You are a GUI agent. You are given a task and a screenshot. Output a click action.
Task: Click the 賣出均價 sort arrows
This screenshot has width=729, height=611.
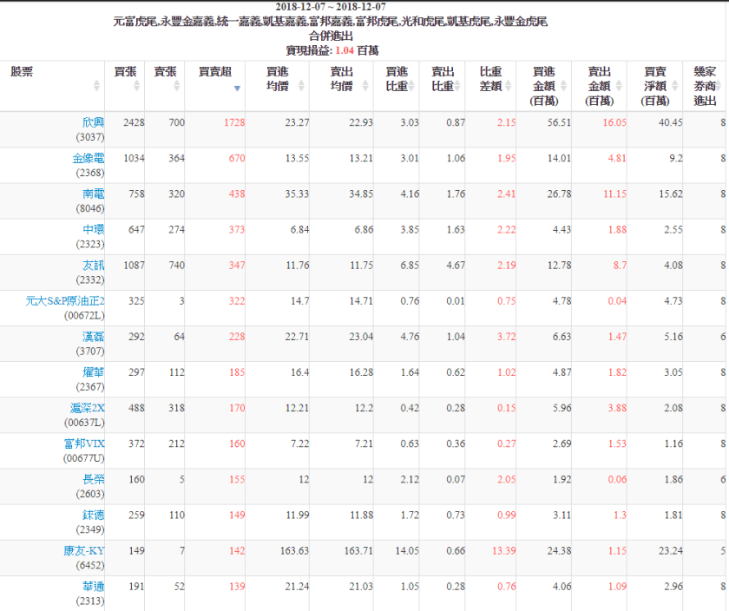(x=365, y=86)
